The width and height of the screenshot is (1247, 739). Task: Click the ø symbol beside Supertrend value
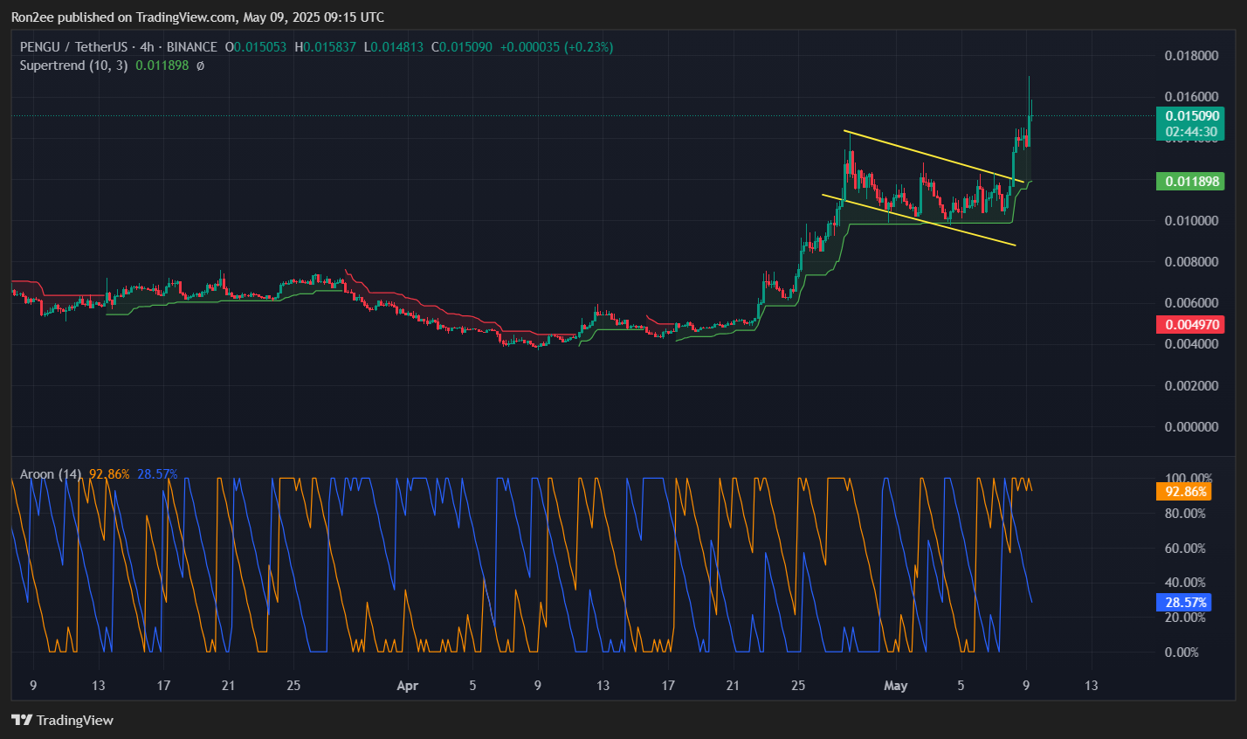[200, 66]
